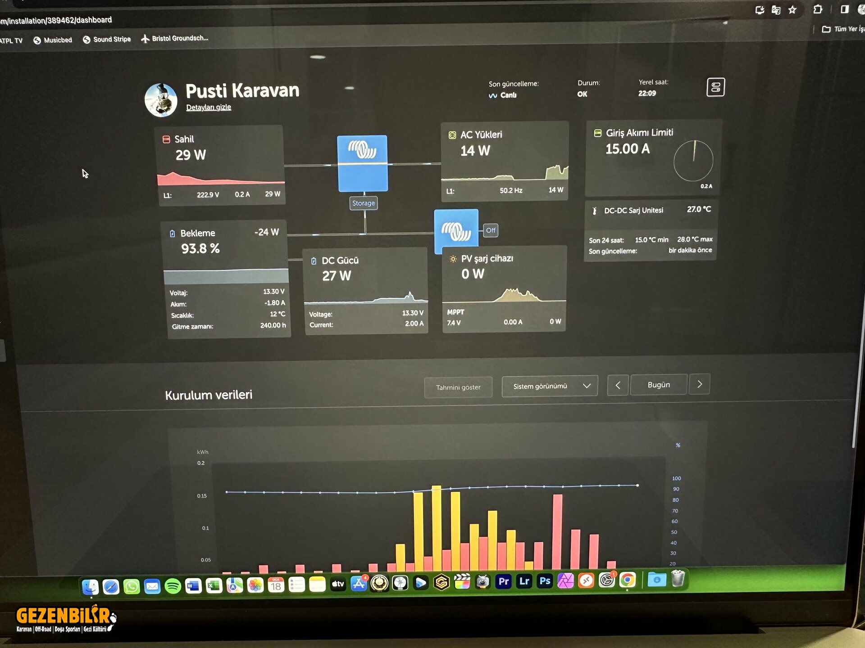Open the Sound Stripe bookmark
The width and height of the screenshot is (865, 648).
107,40
